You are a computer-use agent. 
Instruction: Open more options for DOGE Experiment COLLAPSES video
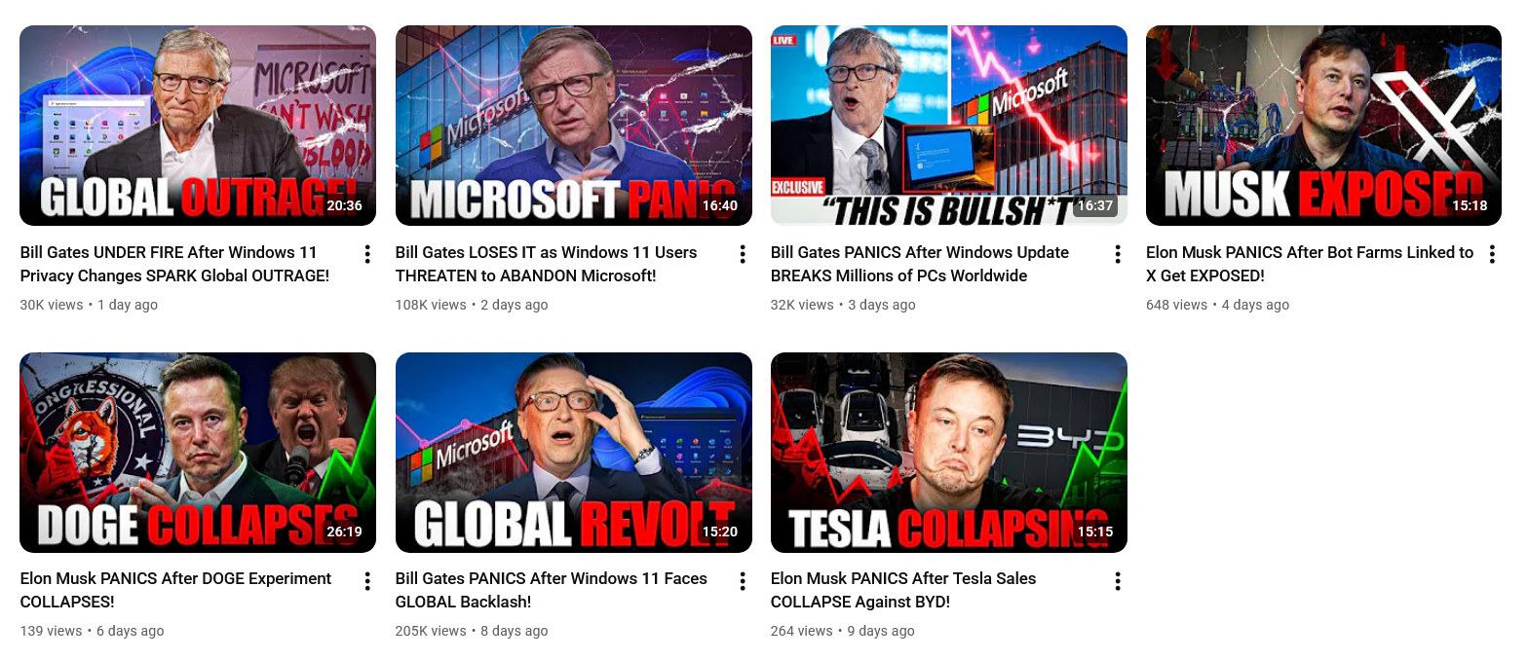(367, 581)
